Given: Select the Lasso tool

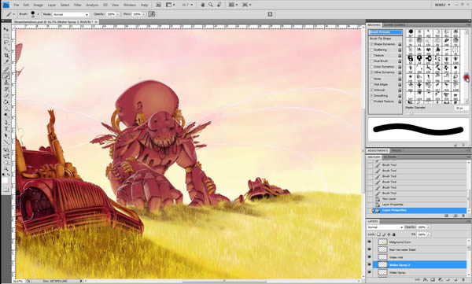Looking at the screenshot, I should coord(6,42).
